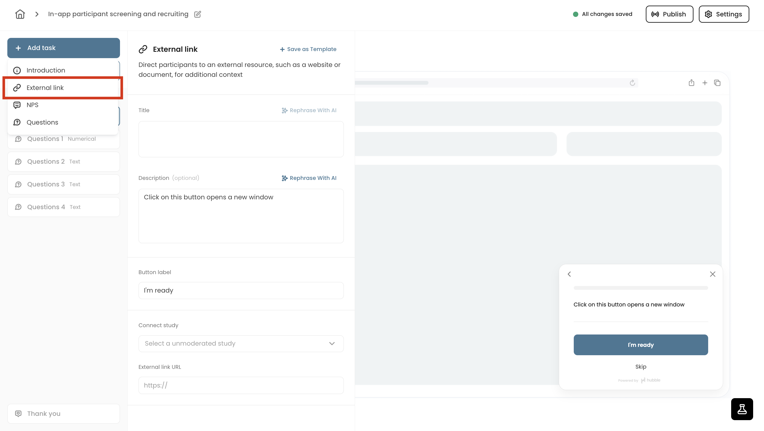764x431 pixels.
Task: Open Questions 3 Text task
Action: [x=63, y=184]
